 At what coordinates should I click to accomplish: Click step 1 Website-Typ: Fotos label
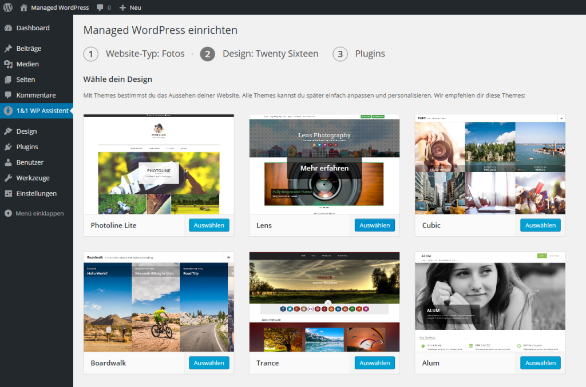pos(145,54)
